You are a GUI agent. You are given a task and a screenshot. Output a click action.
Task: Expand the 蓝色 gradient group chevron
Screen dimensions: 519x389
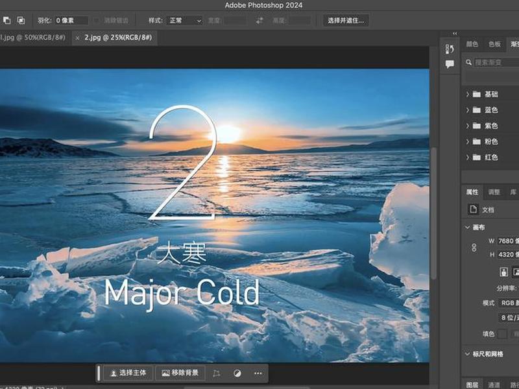468,110
